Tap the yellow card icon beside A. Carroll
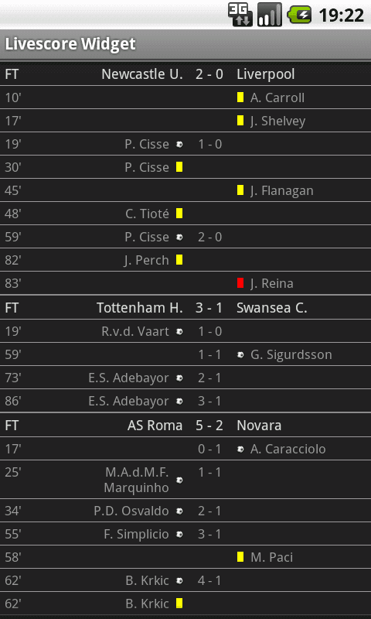The width and height of the screenshot is (371, 619). pos(240,97)
